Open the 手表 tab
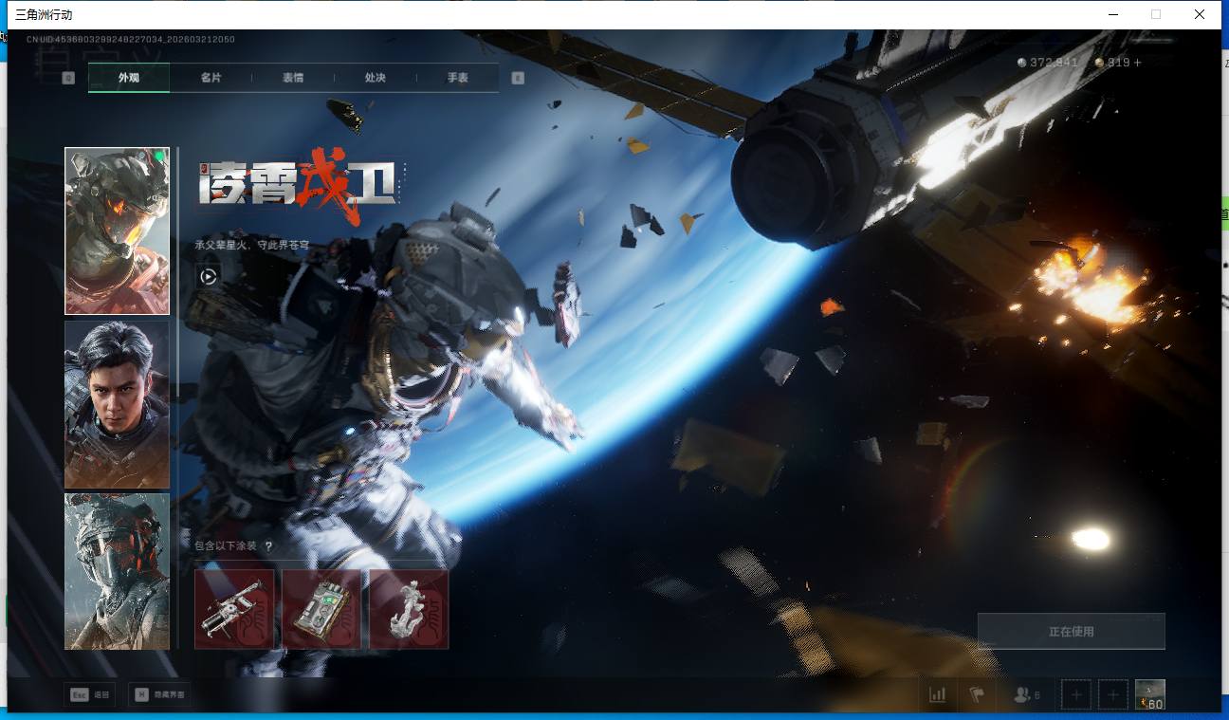Screen dimensions: 1229x720 pyautogui.click(x=458, y=78)
